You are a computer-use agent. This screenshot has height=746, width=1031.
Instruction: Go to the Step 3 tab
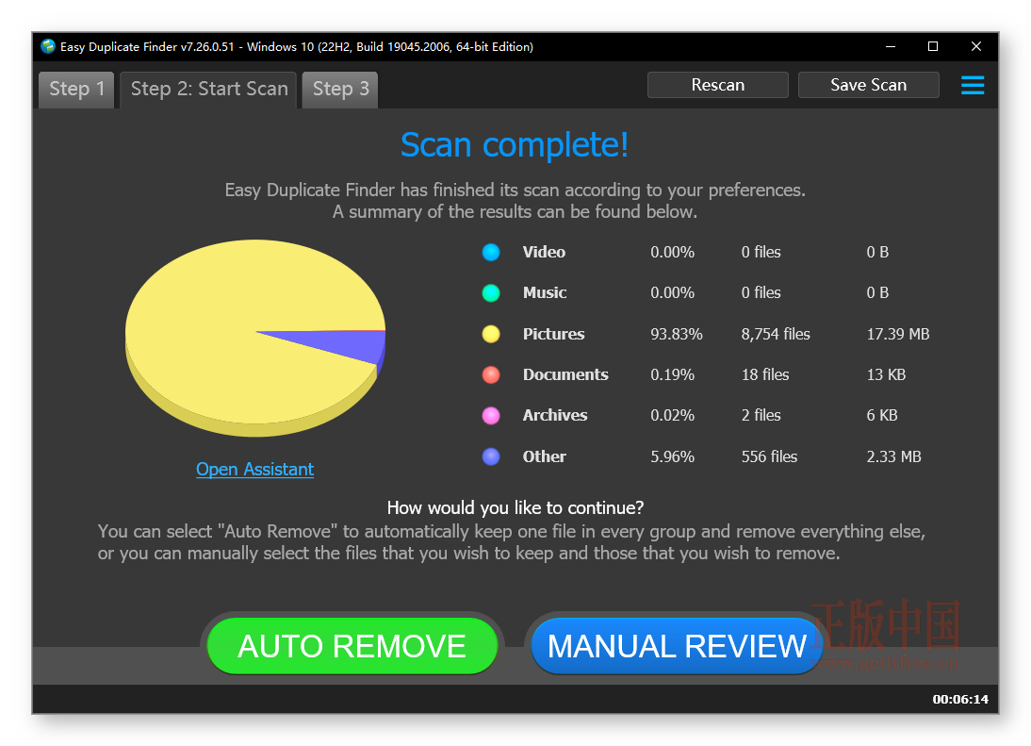tap(340, 89)
